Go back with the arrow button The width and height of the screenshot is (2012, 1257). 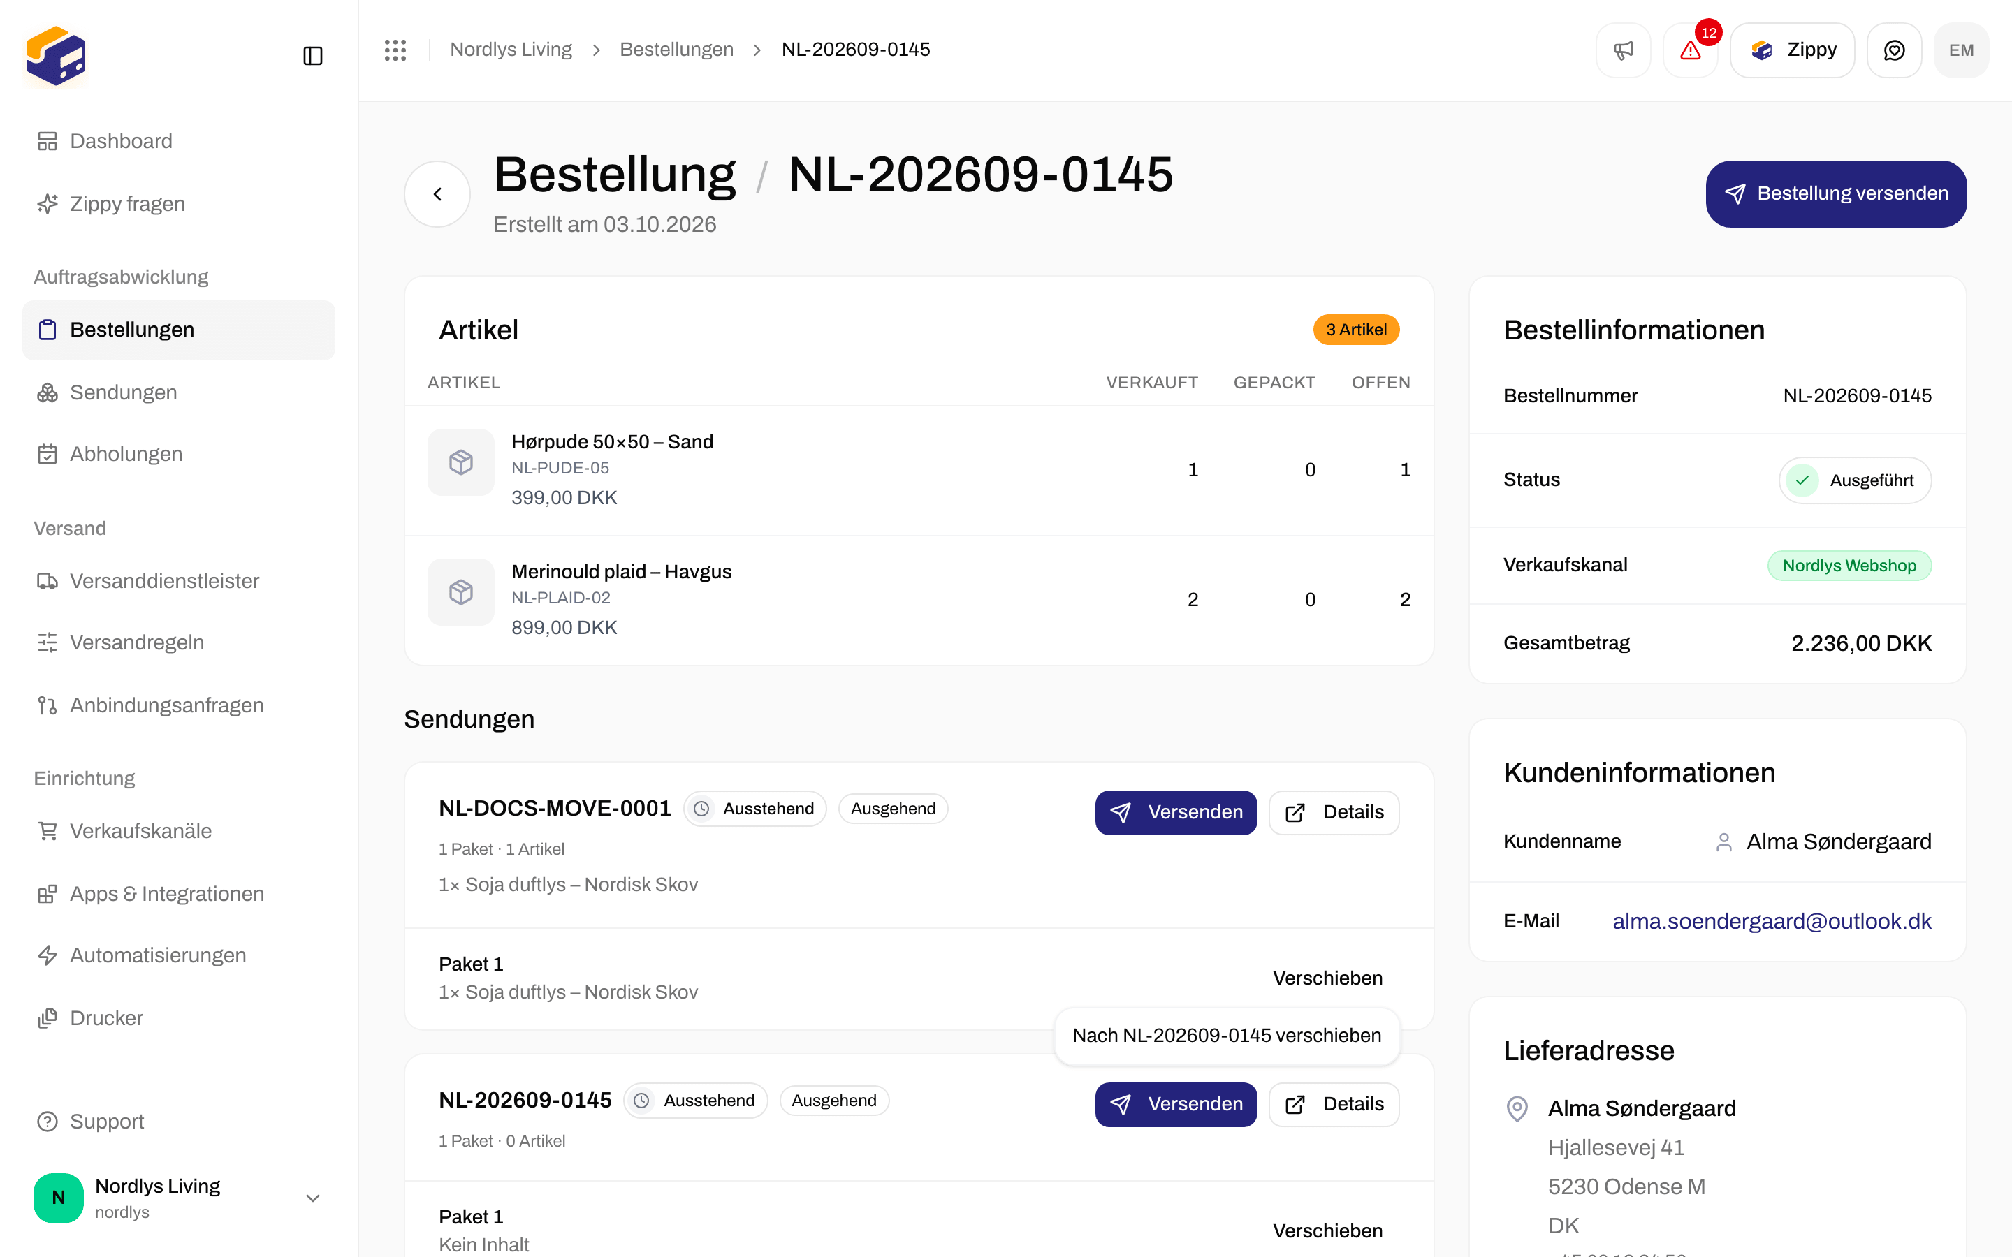[437, 193]
